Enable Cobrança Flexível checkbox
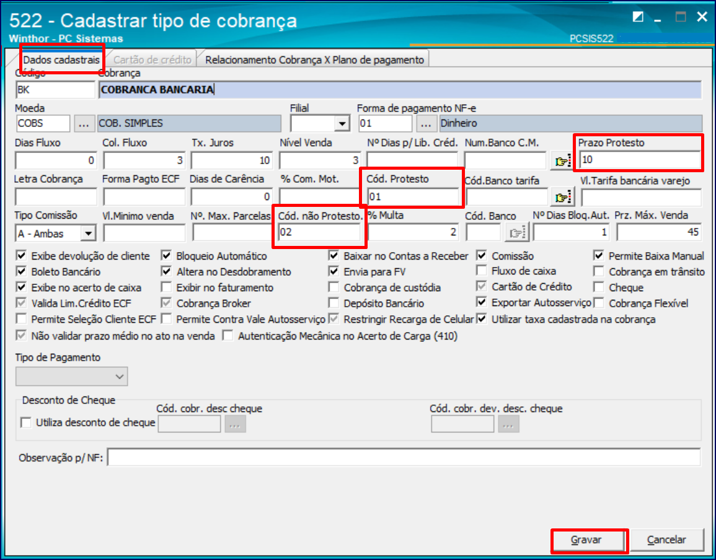Screen dimensions: 716x560 [x=599, y=302]
